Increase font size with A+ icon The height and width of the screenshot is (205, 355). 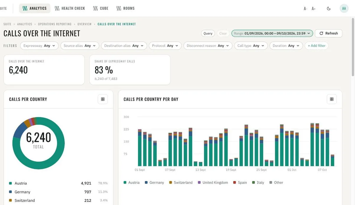coord(314,9)
